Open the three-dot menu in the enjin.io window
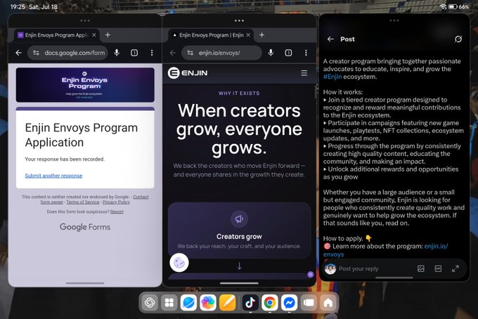 click(x=306, y=53)
